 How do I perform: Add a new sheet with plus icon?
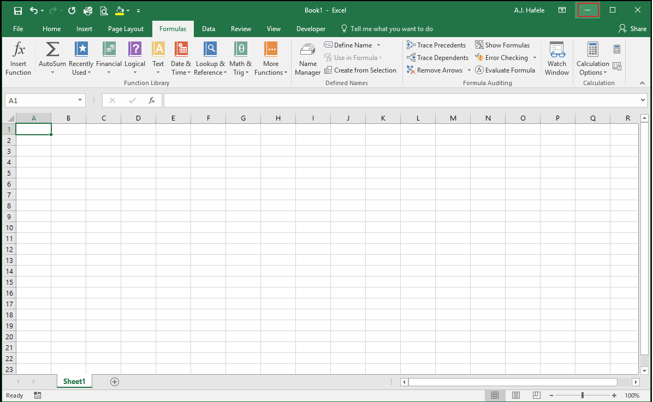115,382
